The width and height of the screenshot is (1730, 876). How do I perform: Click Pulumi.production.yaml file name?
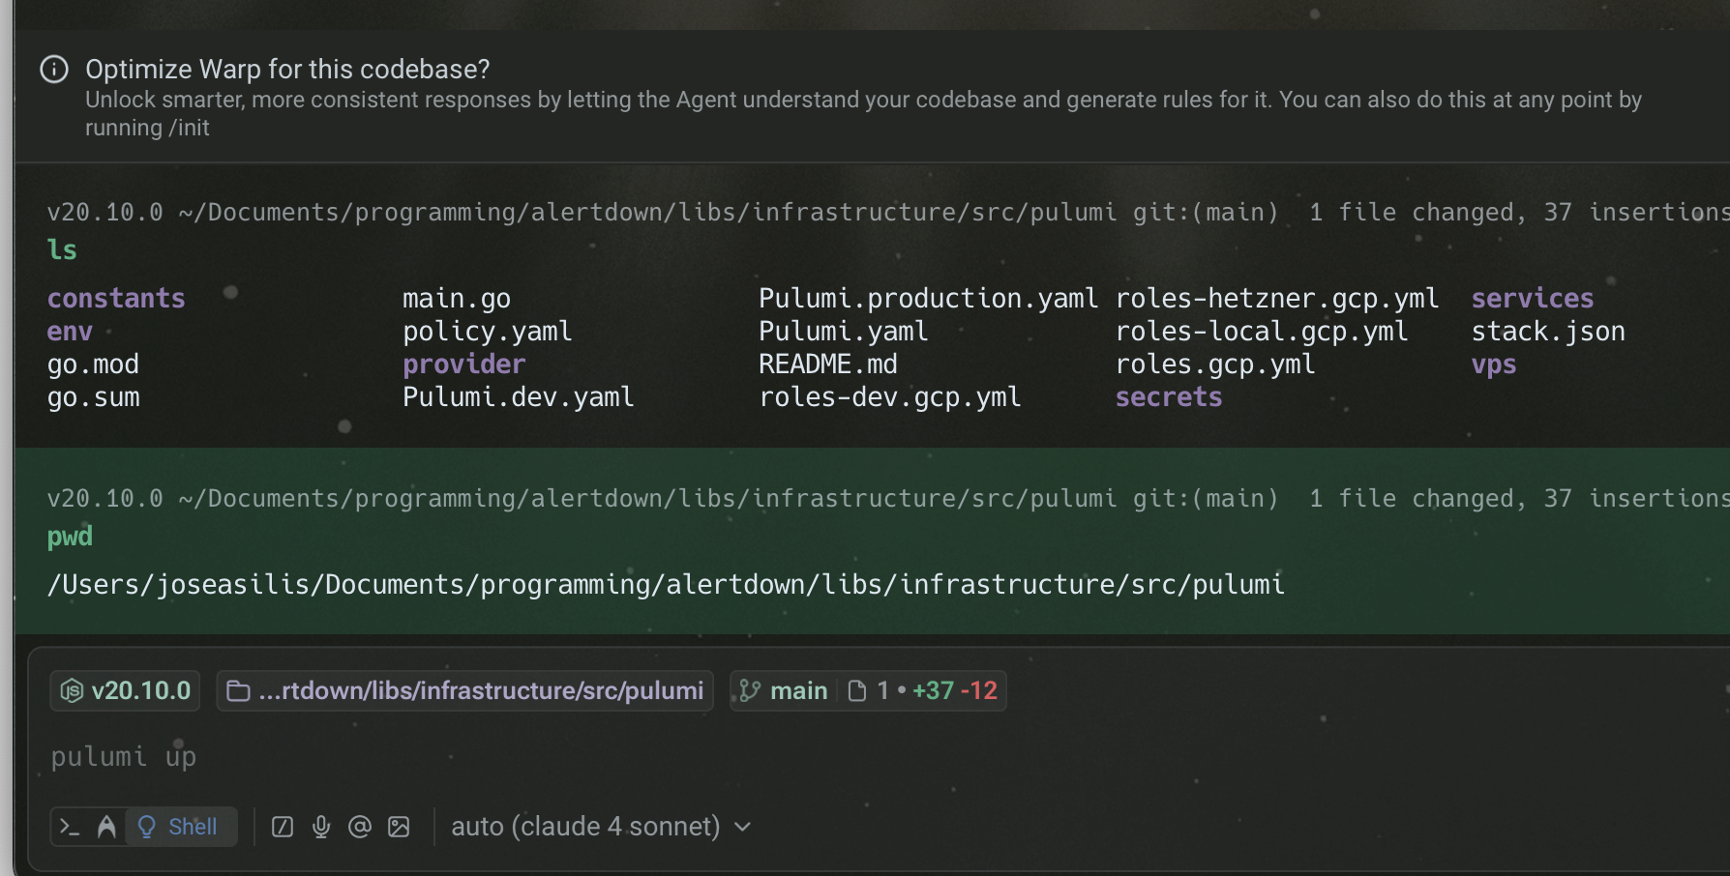point(928,299)
